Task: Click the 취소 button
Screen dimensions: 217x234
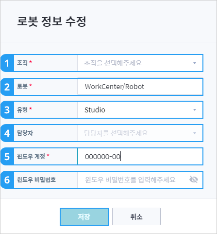Action: click(x=136, y=216)
